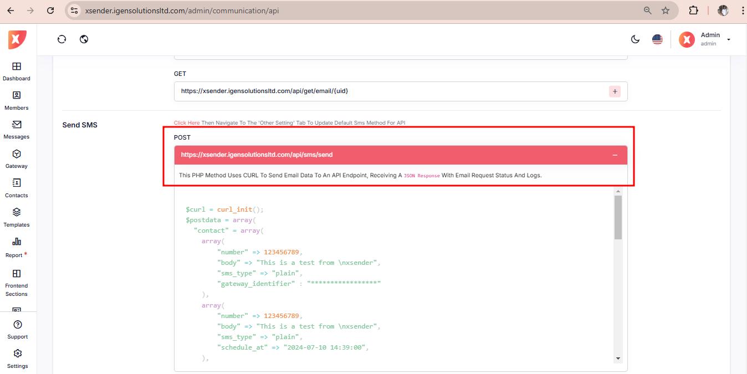Image resolution: width=747 pixels, height=374 pixels.
Task: Open Contacts in the sidebar
Action: point(17,183)
